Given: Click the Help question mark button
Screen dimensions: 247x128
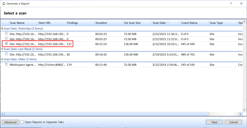Looking at the screenshot, I should click(230, 3).
